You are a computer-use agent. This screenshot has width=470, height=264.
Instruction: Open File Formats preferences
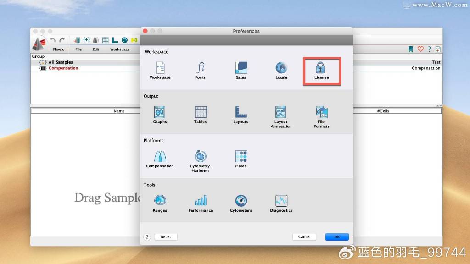click(321, 117)
